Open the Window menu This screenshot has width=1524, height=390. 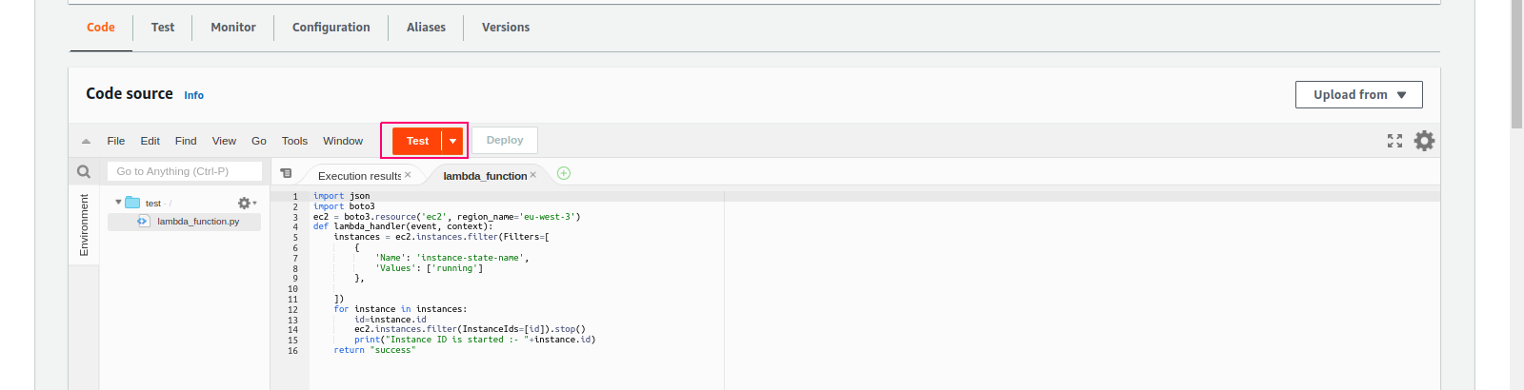[343, 141]
